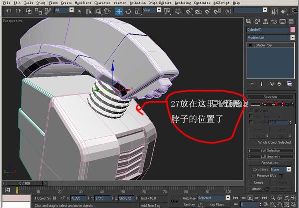The width and height of the screenshot is (299, 208).
Task: Toggle the Selection Lock padlock icon
Action: coord(54,198)
